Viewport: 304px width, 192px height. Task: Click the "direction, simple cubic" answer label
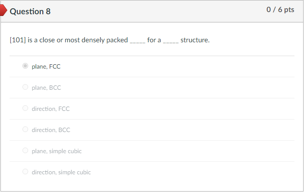tap(61, 172)
